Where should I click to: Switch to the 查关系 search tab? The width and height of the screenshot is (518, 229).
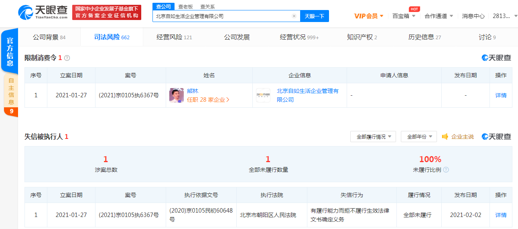207,6
